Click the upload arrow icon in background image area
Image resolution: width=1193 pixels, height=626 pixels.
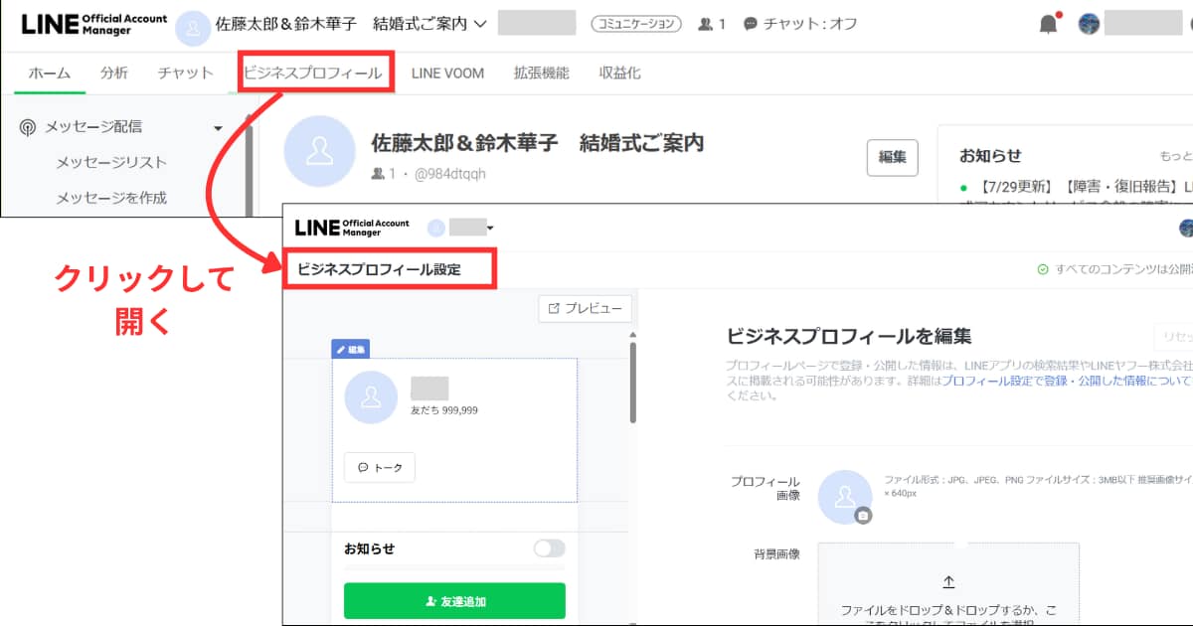948,581
